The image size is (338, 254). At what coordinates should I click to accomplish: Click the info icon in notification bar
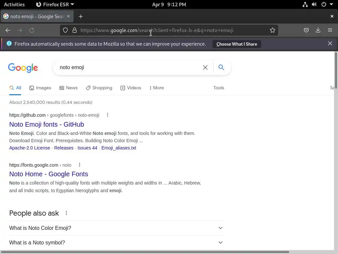click(x=9, y=43)
